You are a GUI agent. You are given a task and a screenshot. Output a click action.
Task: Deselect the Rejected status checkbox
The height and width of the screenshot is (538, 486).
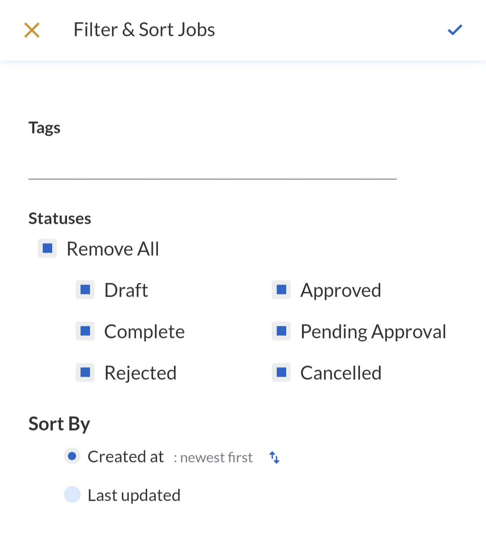85,373
